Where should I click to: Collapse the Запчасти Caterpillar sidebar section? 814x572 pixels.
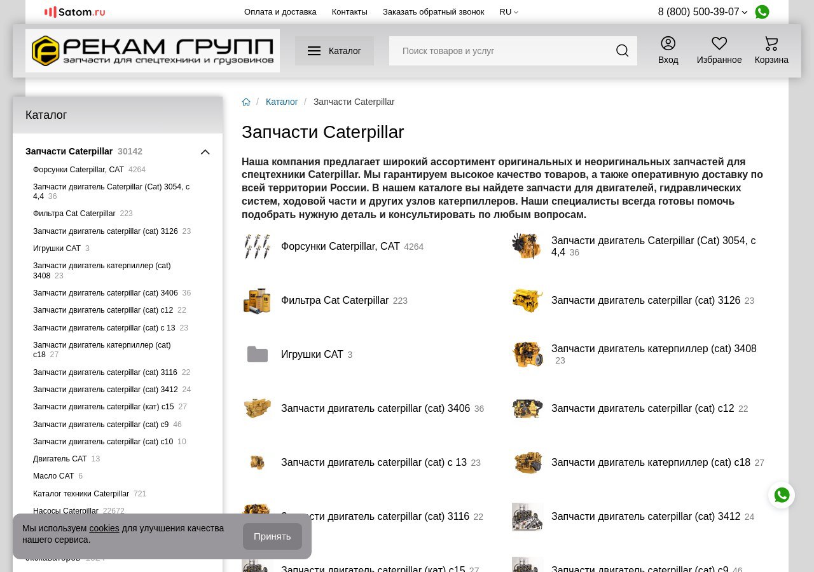[x=205, y=152]
